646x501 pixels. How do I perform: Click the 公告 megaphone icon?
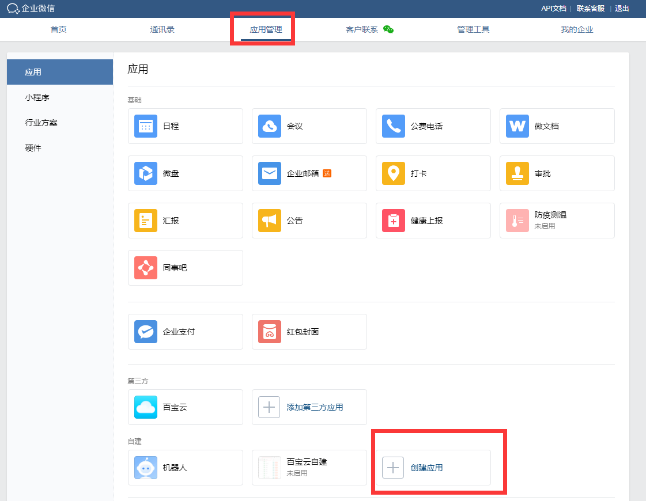tap(270, 221)
